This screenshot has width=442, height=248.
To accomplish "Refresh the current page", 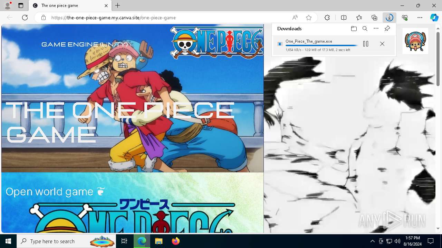I will pyautogui.click(x=25, y=18).
